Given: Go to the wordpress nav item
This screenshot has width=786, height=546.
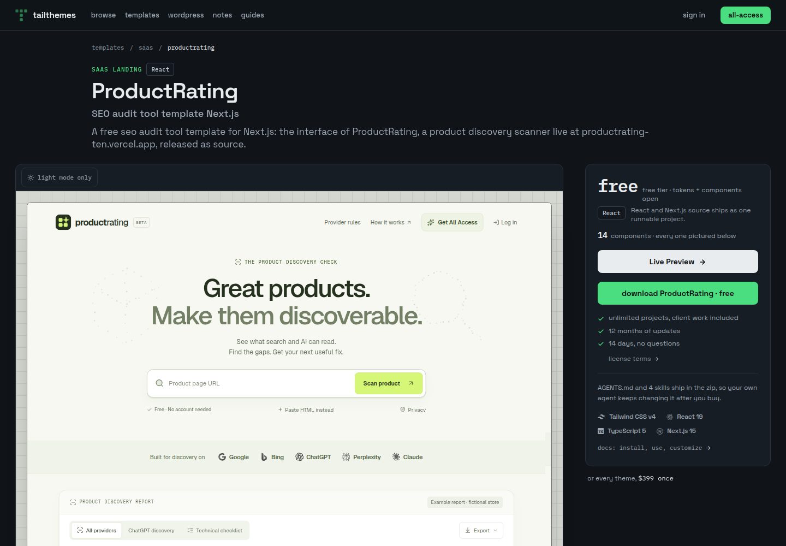Looking at the screenshot, I should (x=186, y=15).
